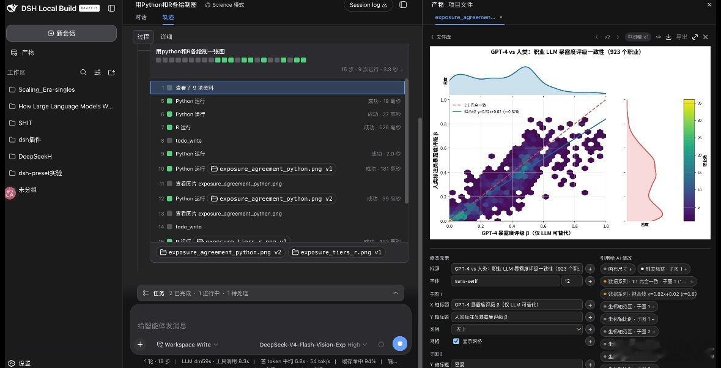Viewport: 721px width, 368px height.
Task: Toggle the sidebar panel icon beside DSH Local Build
Action: pos(111,9)
